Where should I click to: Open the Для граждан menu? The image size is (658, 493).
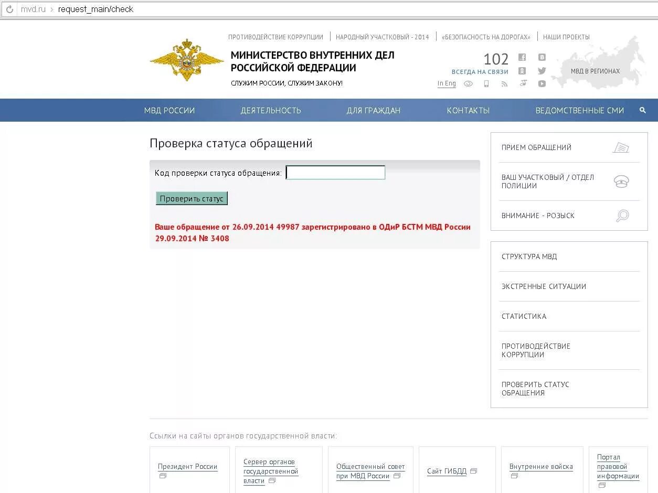(374, 110)
